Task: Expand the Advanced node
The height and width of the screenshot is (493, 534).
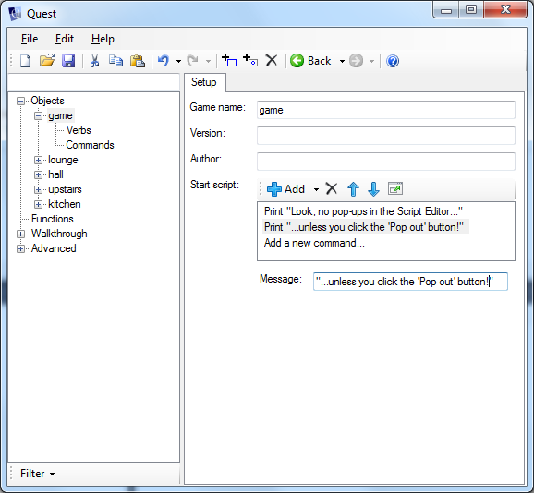Action: [20, 248]
